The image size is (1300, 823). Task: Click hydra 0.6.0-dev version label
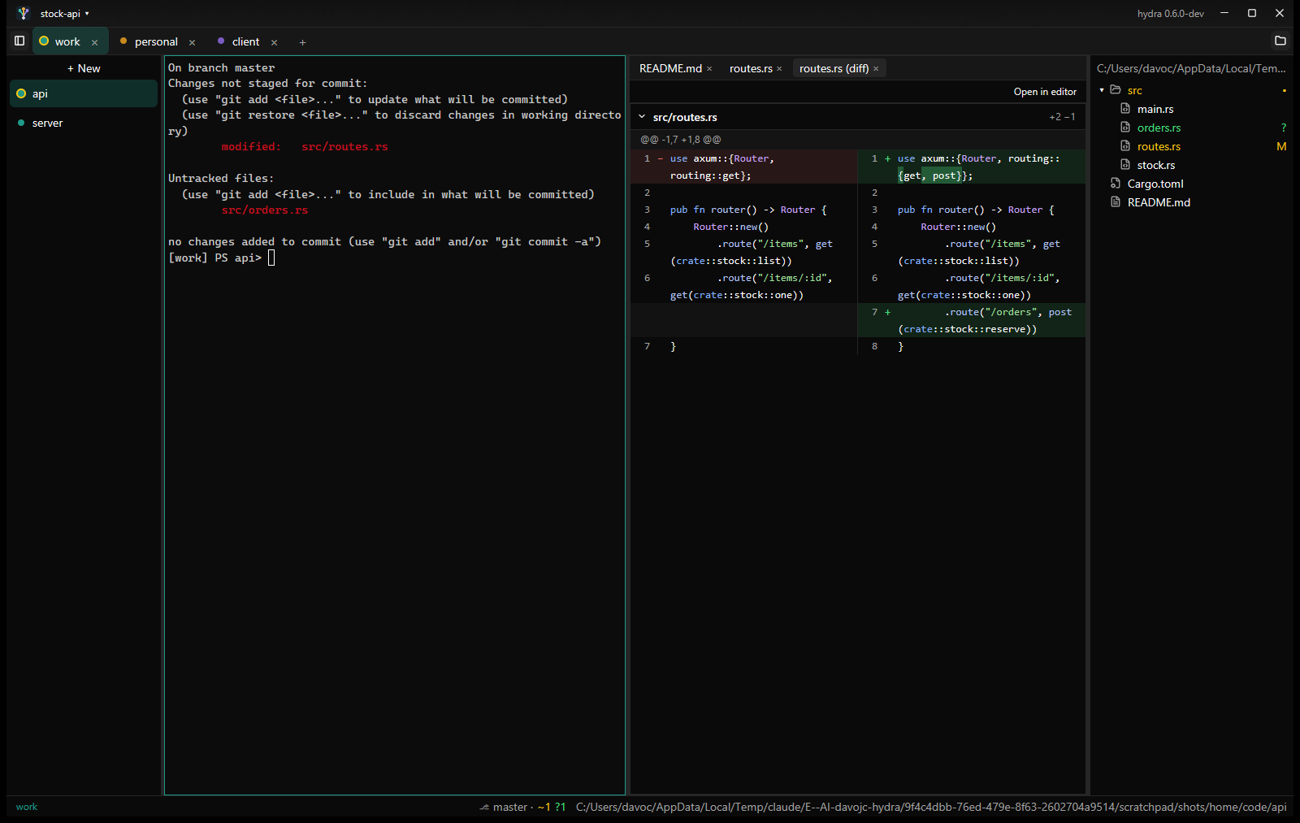pyautogui.click(x=1170, y=14)
